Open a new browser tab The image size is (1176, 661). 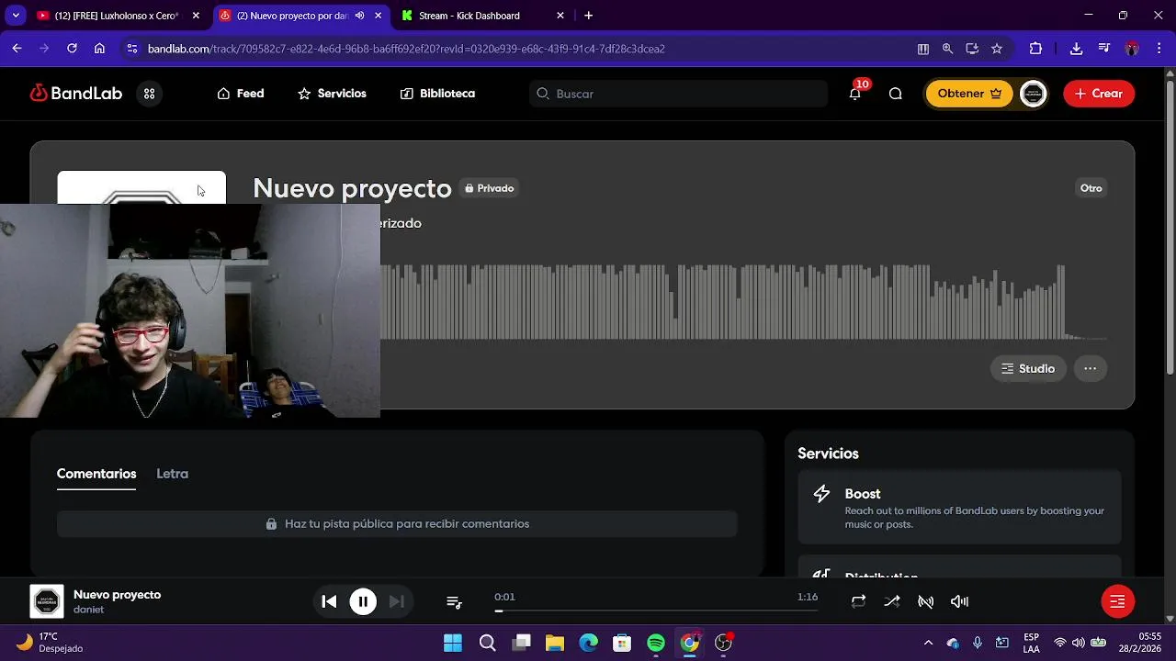coord(589,16)
